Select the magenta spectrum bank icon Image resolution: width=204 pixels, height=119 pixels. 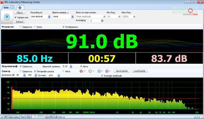click(107, 71)
